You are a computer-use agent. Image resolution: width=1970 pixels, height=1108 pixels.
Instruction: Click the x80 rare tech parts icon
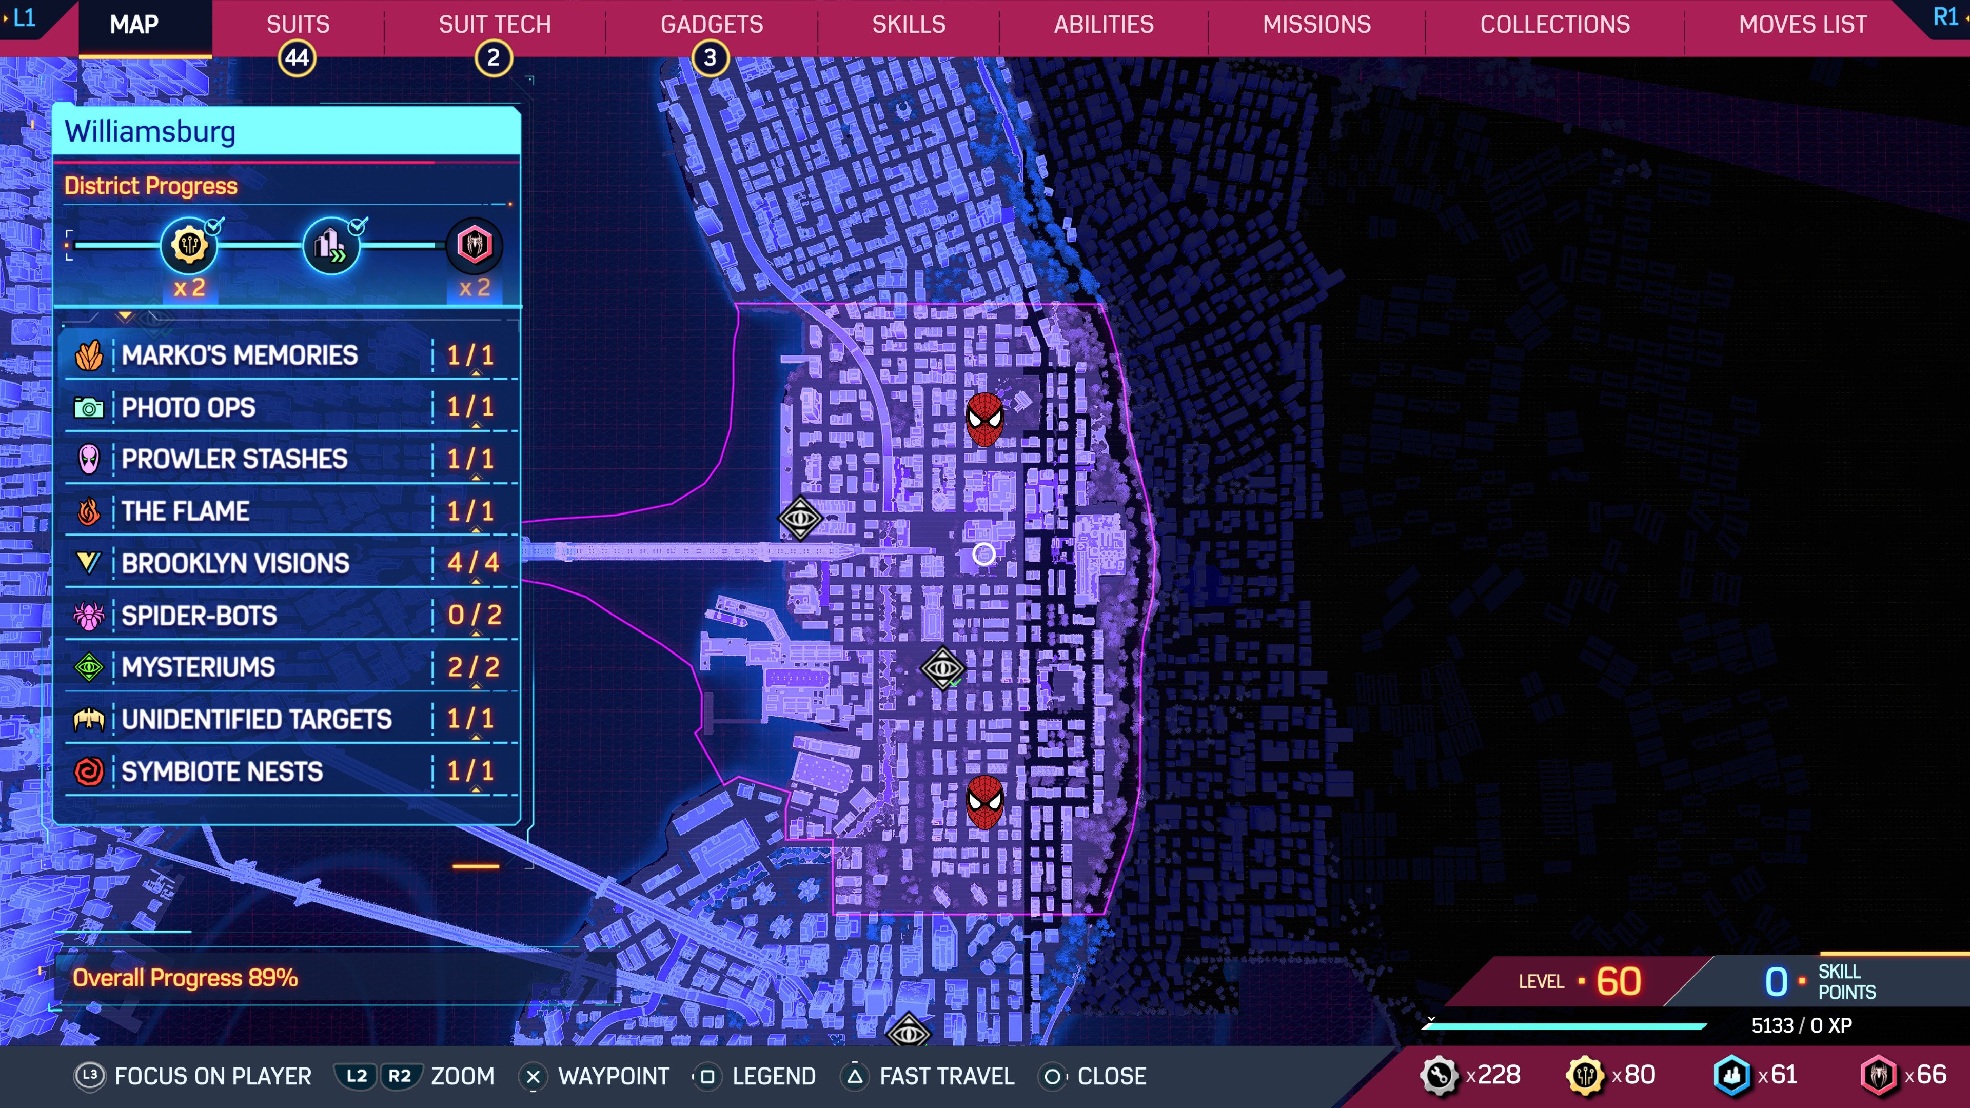tap(1585, 1076)
